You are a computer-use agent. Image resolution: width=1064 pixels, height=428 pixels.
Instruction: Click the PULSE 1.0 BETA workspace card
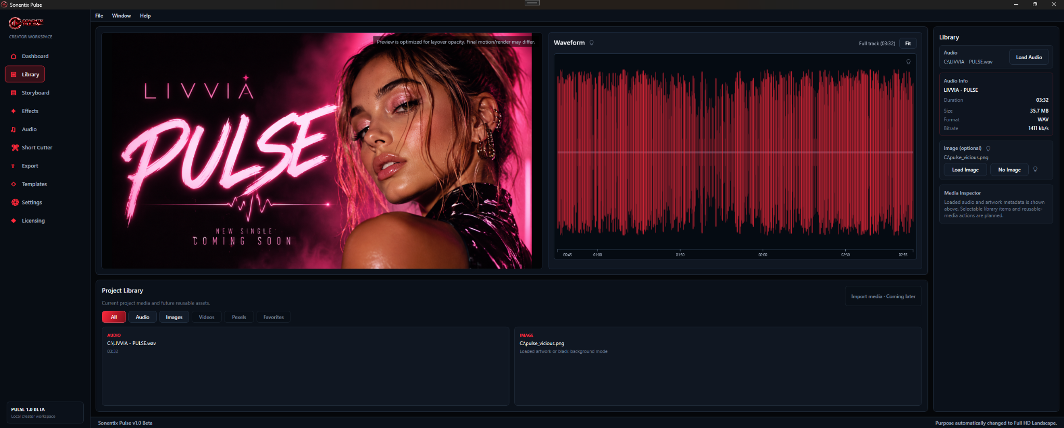pyautogui.click(x=45, y=412)
